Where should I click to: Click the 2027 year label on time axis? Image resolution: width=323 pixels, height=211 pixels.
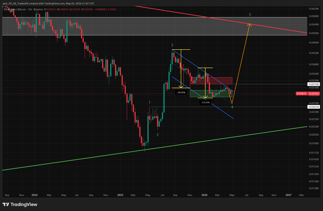point(288,195)
